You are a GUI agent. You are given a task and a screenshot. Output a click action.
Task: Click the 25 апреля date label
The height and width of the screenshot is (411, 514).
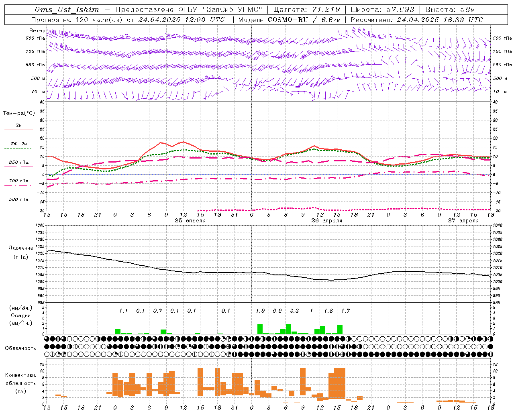click(190, 221)
